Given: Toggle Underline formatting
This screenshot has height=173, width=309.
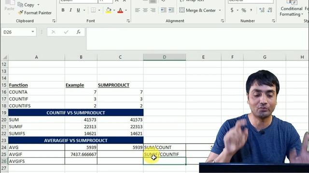Looking at the screenshot, I should tap(78, 10).
